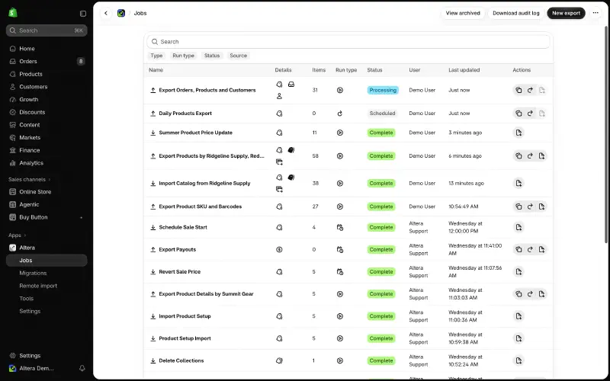Duplicate the Export Product SKU and Barcodes job
Viewport: 610px width, 381px height.
(x=518, y=207)
